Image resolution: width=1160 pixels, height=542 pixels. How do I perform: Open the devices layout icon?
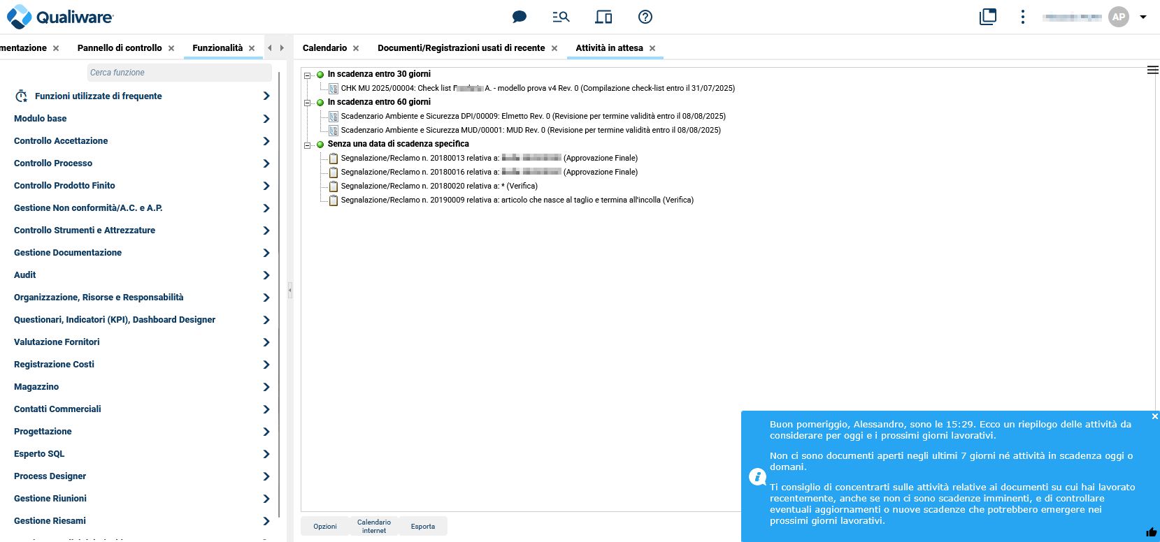click(x=603, y=17)
